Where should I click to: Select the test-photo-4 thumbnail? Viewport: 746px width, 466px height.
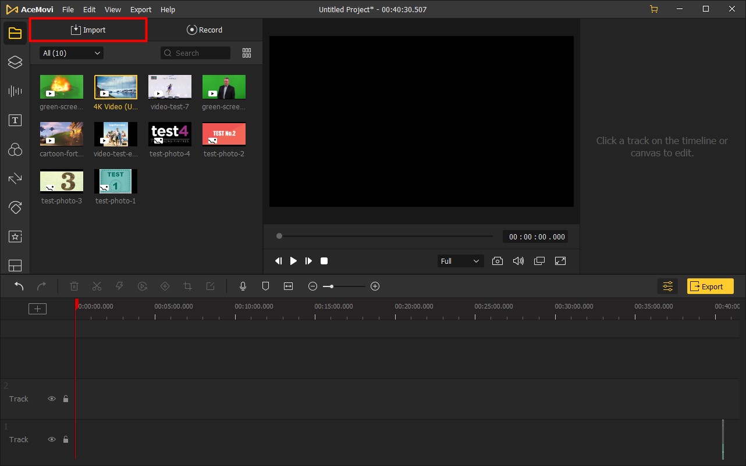(170, 134)
